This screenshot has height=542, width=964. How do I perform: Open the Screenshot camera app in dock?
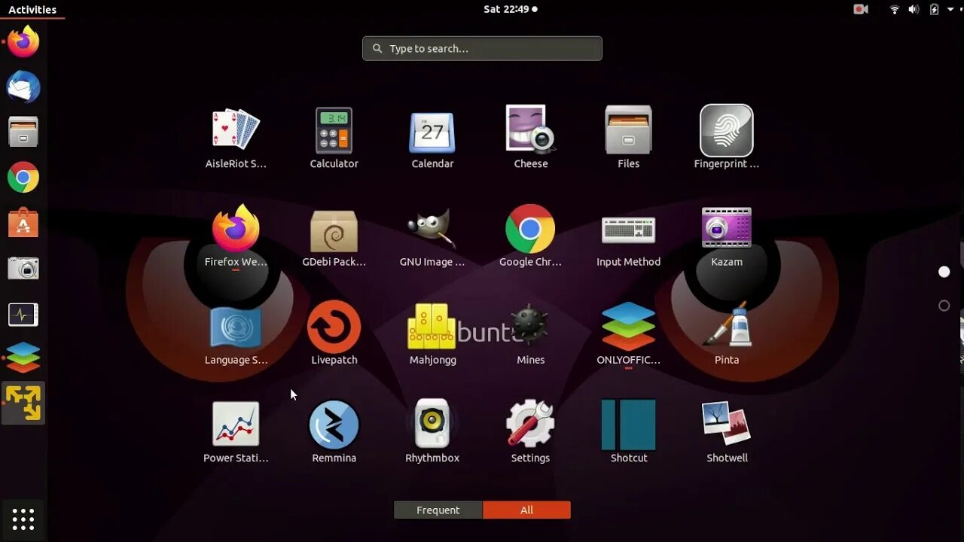[23, 268]
